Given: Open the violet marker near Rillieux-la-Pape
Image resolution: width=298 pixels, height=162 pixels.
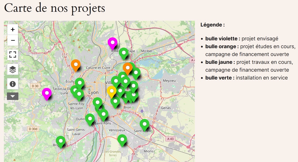Looking at the screenshot, I should (x=113, y=42).
